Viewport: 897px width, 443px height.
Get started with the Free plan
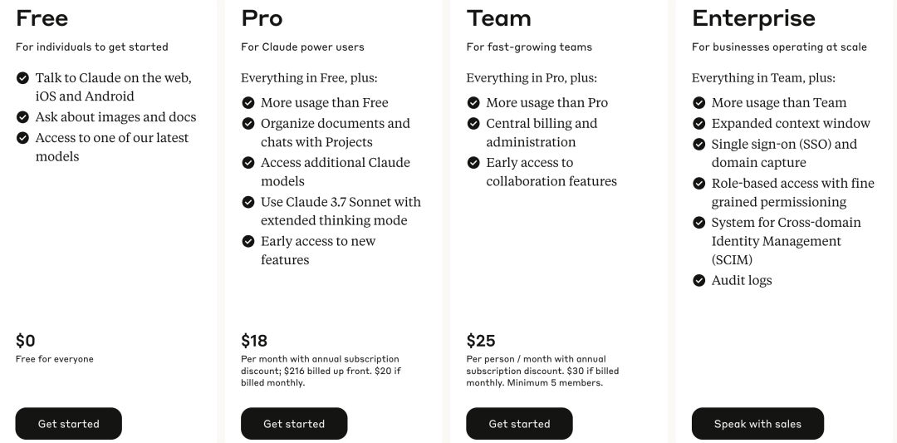69,424
